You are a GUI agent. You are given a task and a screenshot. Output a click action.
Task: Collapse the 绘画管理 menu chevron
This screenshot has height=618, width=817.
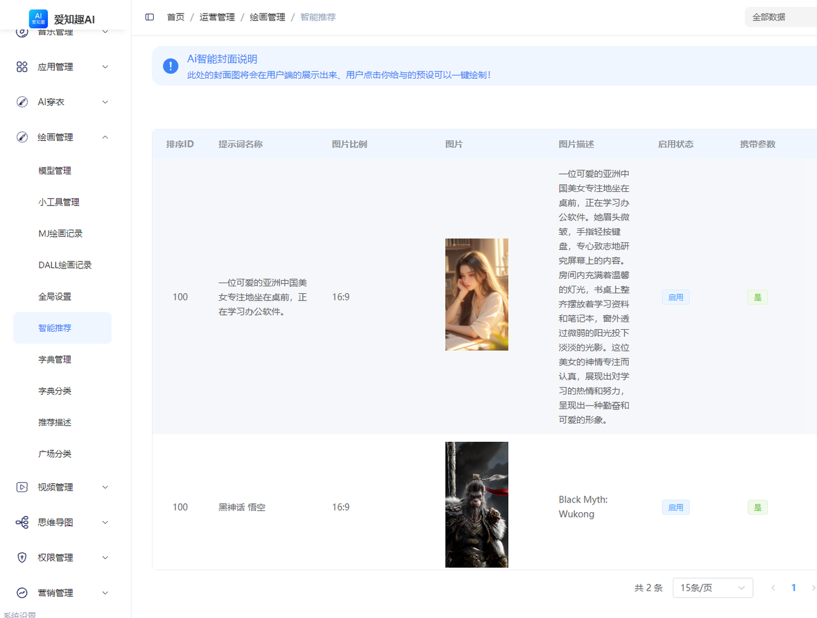pyautogui.click(x=105, y=137)
